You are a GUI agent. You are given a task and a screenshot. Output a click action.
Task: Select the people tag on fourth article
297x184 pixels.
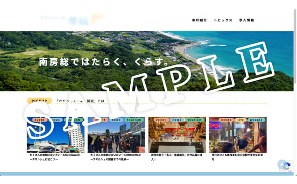click(x=256, y=120)
